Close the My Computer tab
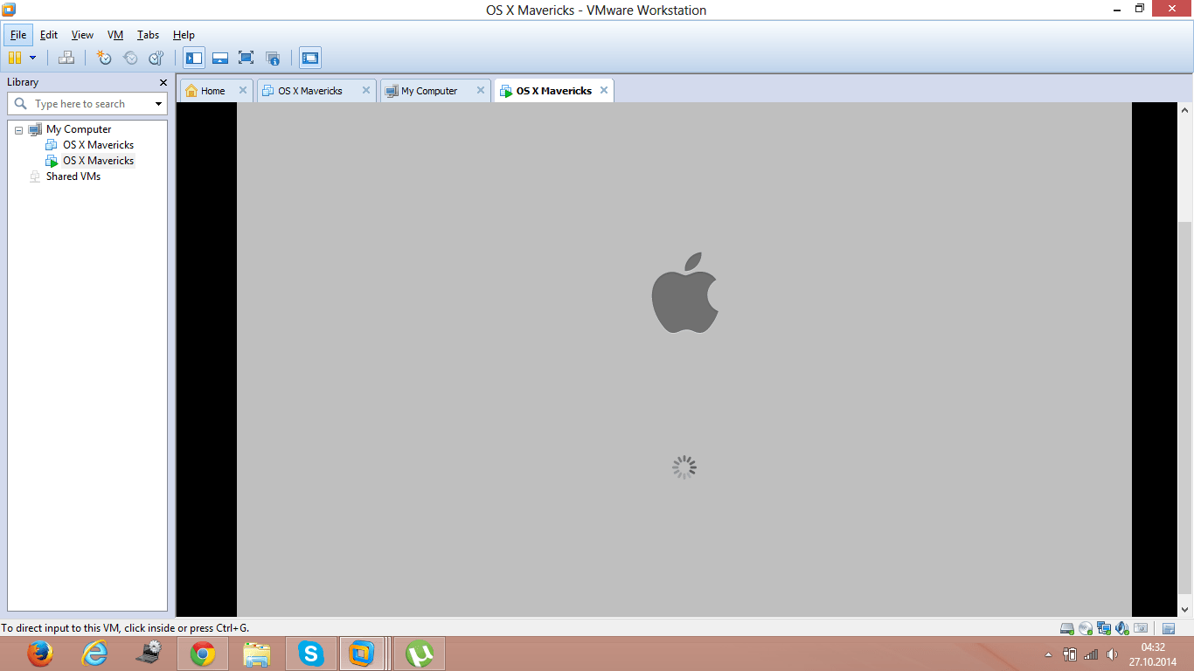This screenshot has height=671, width=1194. click(480, 91)
